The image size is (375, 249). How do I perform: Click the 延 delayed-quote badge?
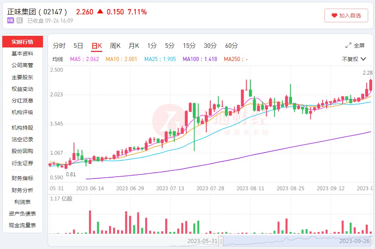20,21
